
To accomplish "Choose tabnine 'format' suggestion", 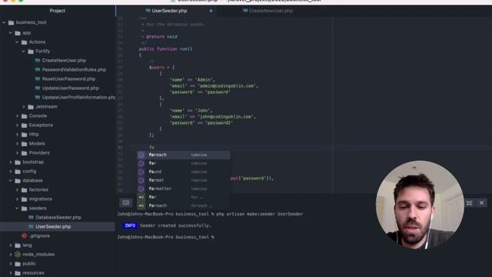I will coord(183,180).
